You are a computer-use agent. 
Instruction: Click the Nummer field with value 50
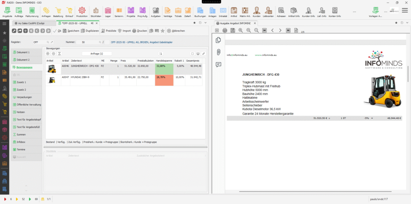coord(89,42)
